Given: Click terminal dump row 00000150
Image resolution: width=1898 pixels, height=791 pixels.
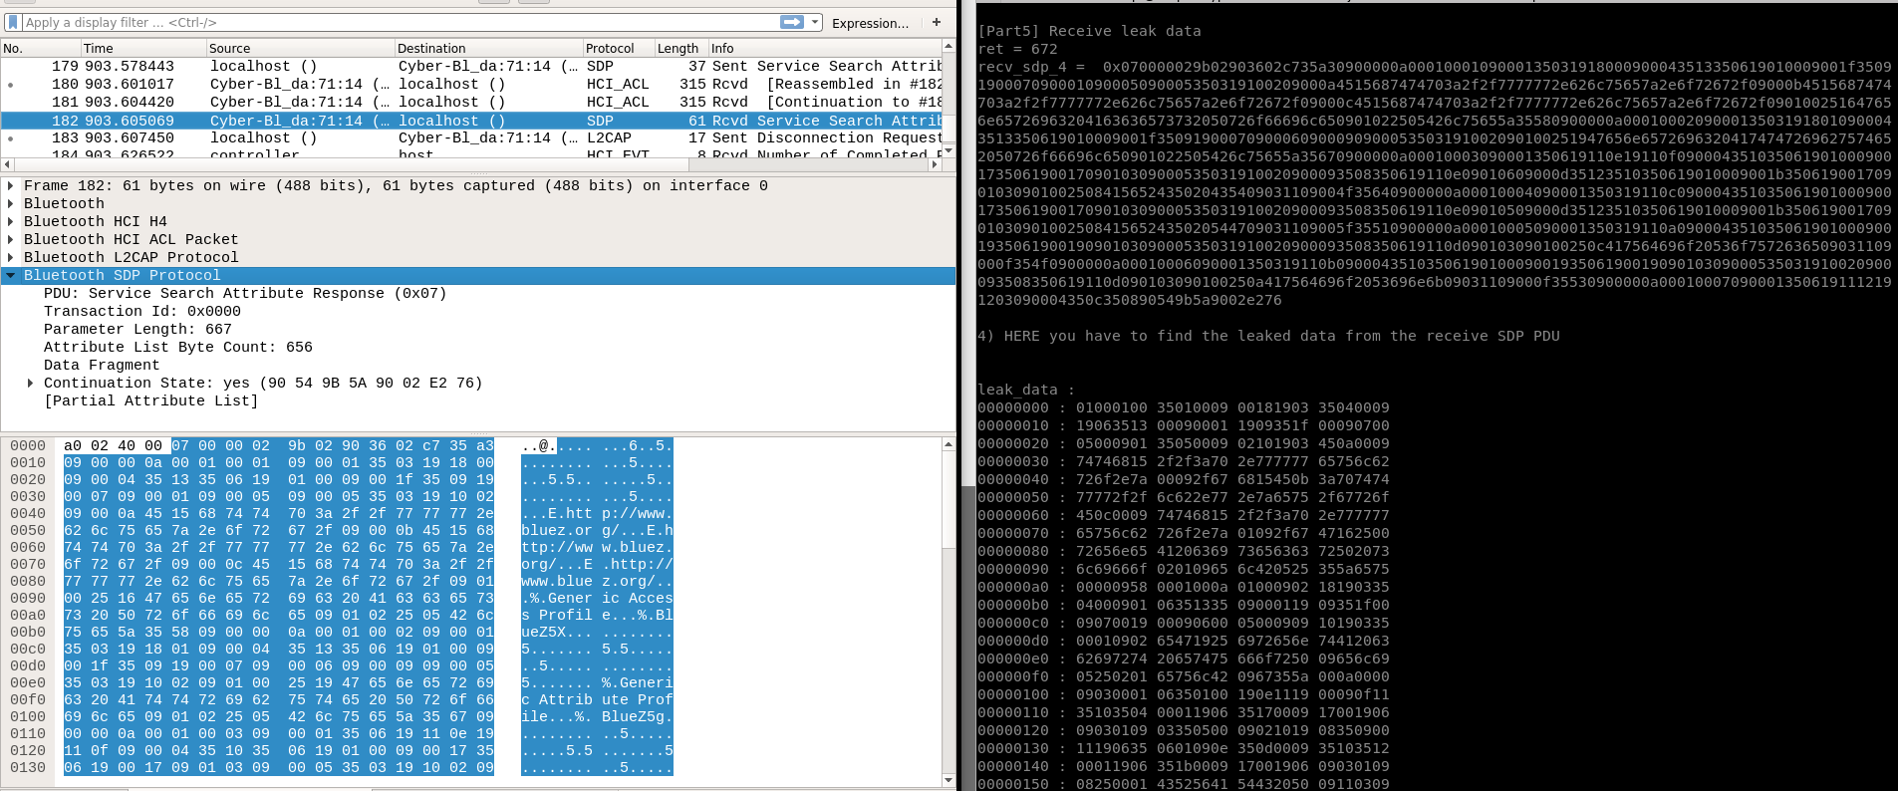Looking at the screenshot, I should [x=1184, y=784].
